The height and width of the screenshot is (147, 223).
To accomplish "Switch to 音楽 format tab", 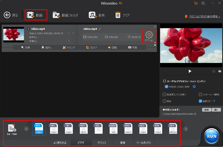I will [123, 143].
